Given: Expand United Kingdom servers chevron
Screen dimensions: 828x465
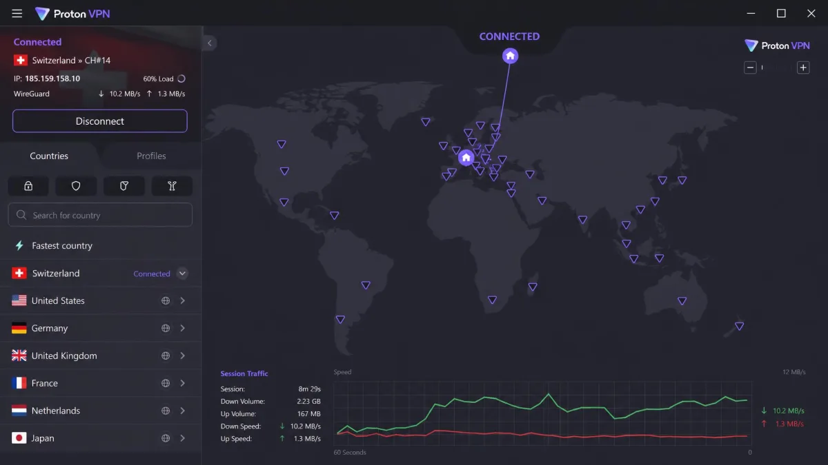Looking at the screenshot, I should click(183, 356).
